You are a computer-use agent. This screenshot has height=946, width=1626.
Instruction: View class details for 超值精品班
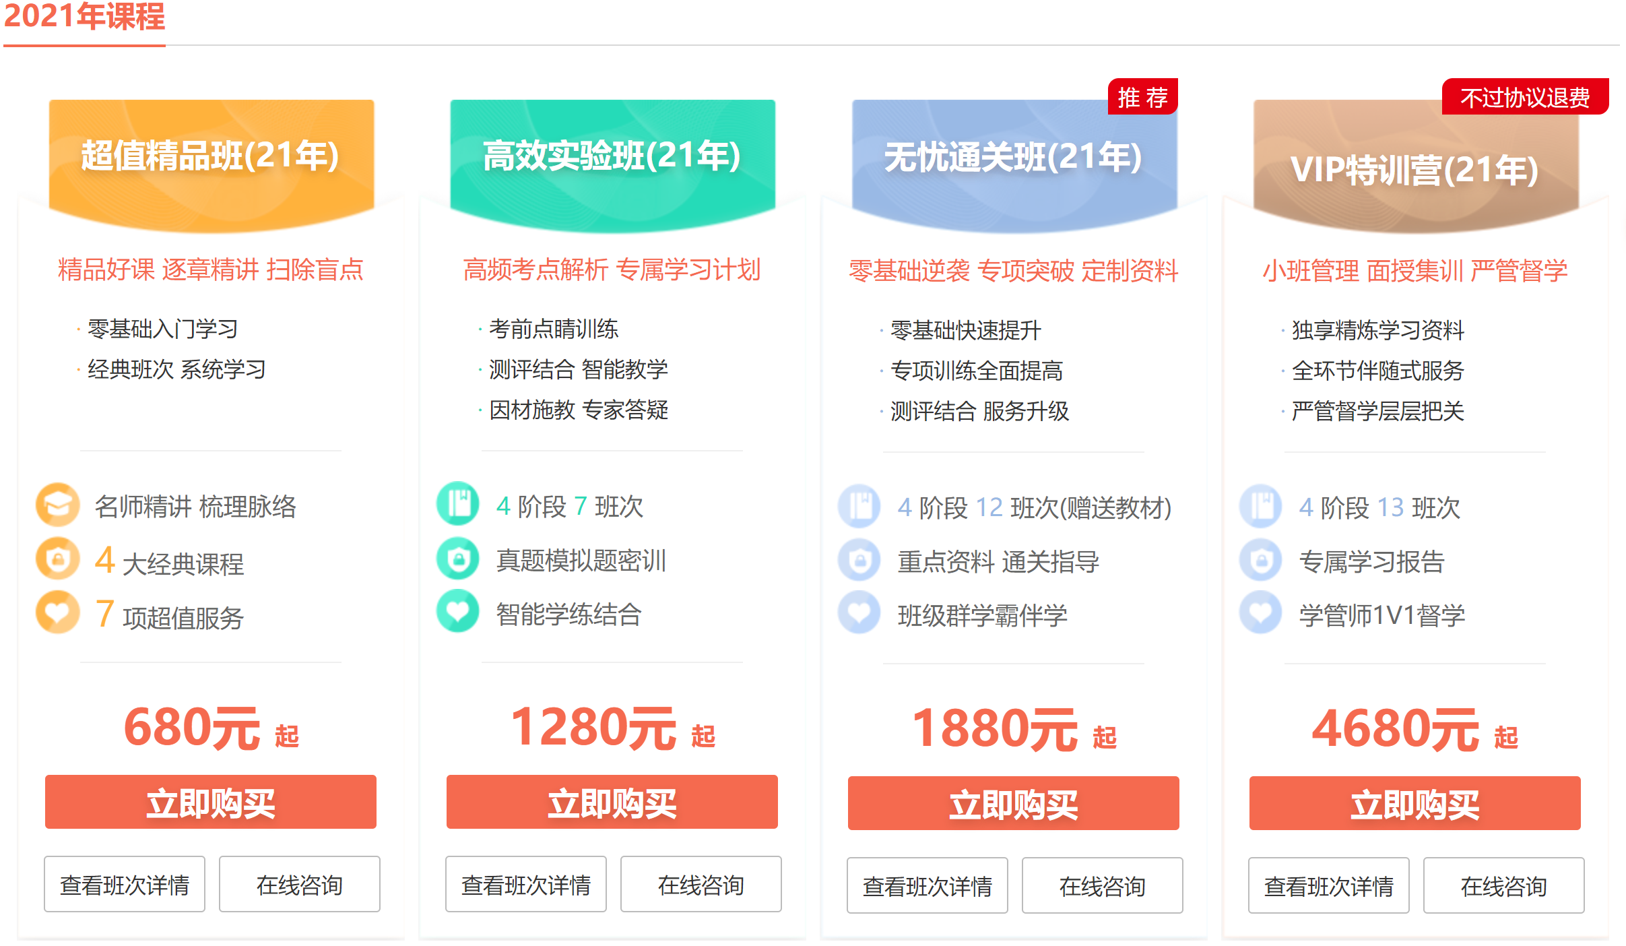tap(125, 885)
